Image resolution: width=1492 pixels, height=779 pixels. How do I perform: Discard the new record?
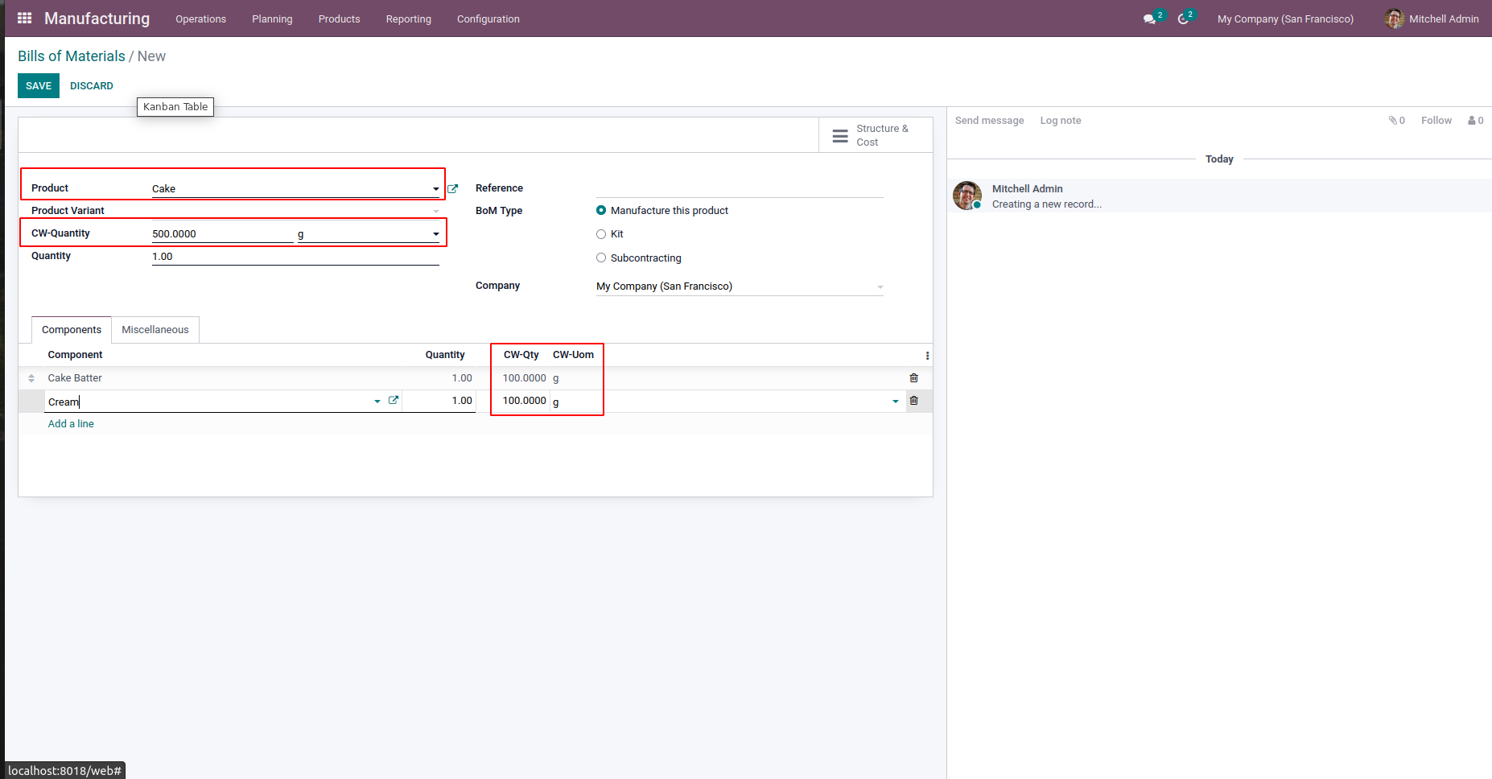coord(92,86)
